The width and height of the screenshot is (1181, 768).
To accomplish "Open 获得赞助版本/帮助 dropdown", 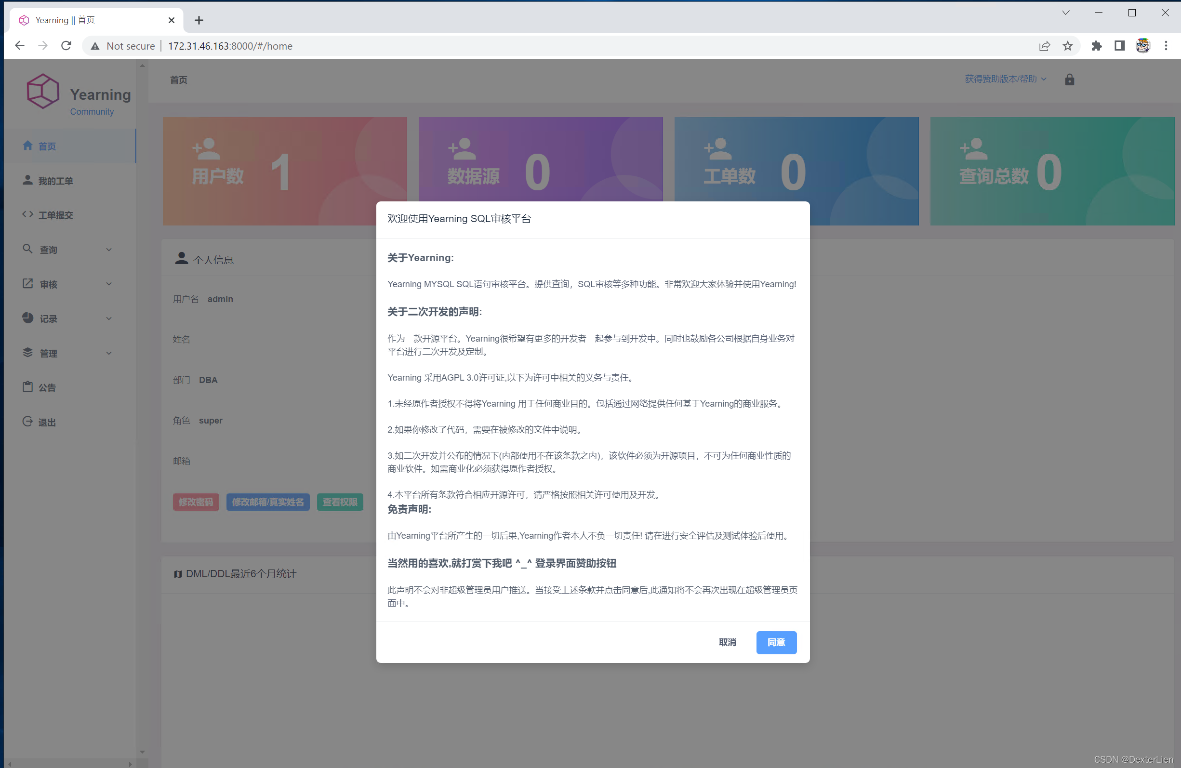I will 1005,79.
